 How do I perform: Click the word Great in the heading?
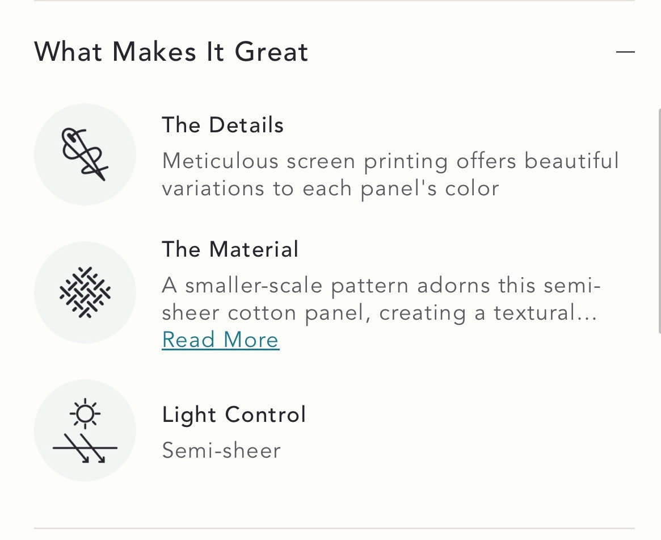pos(271,52)
